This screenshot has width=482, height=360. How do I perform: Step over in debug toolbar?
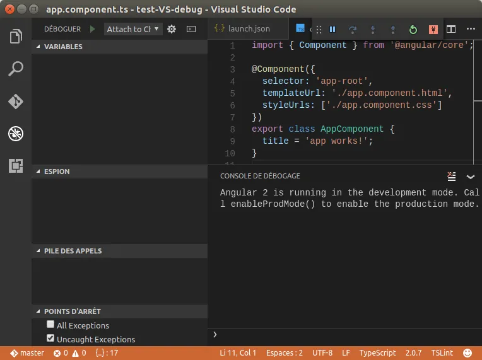(x=353, y=30)
